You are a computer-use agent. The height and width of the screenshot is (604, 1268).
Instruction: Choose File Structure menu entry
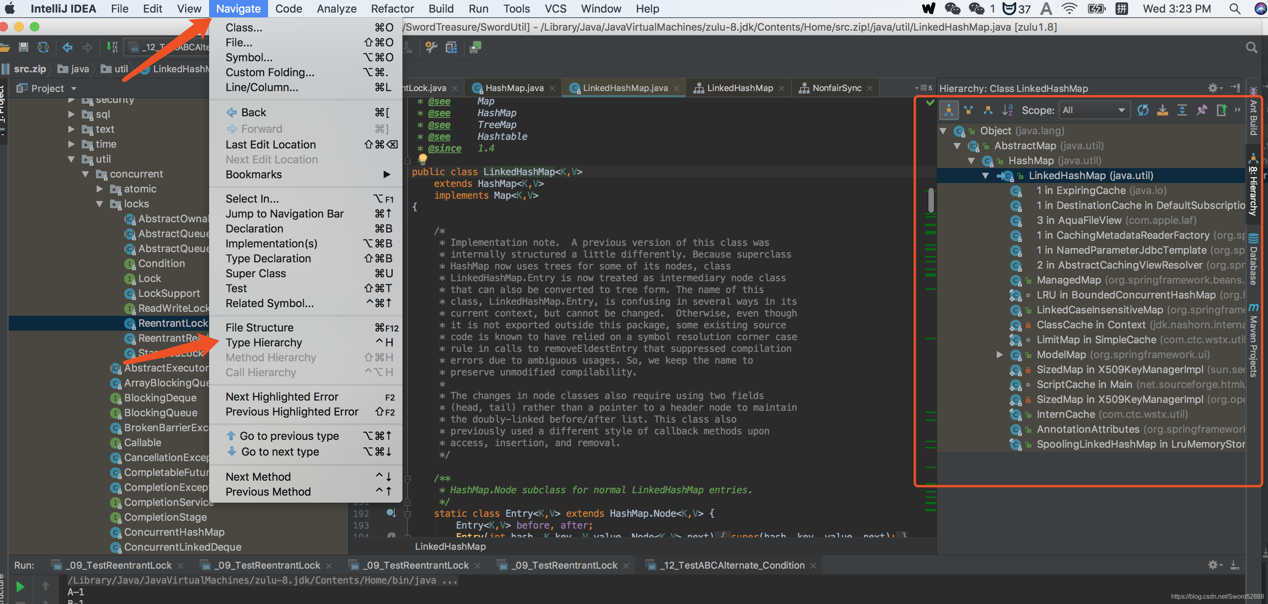306,328
